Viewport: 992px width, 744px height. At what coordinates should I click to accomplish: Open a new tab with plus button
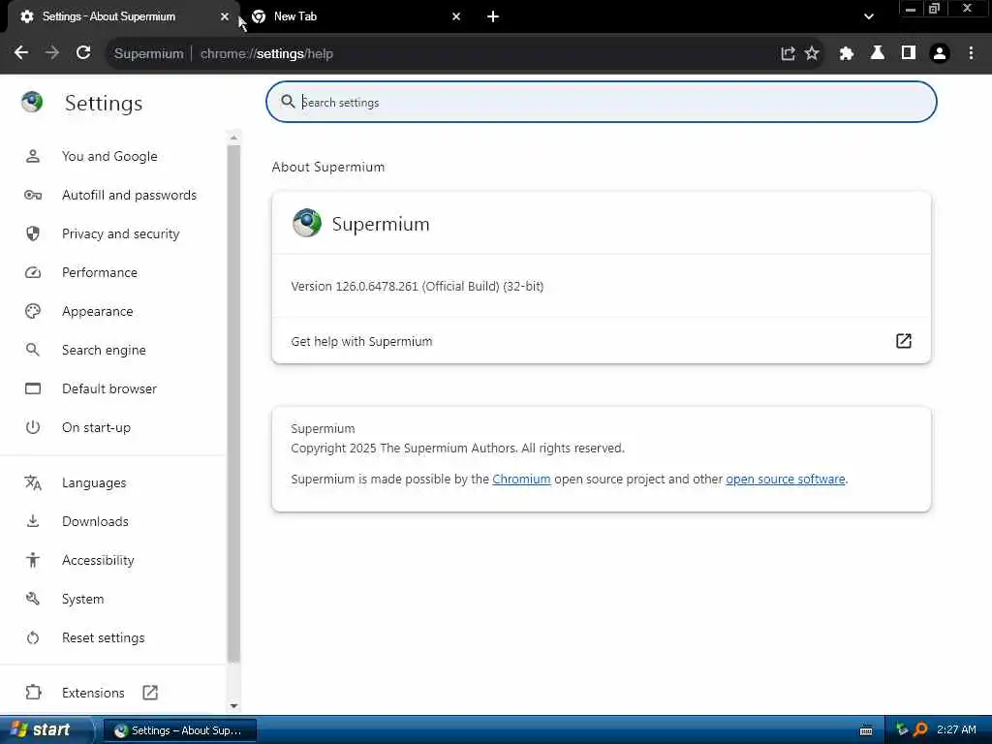pyautogui.click(x=493, y=17)
